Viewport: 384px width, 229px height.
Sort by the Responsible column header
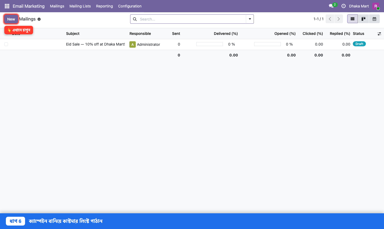click(x=140, y=34)
